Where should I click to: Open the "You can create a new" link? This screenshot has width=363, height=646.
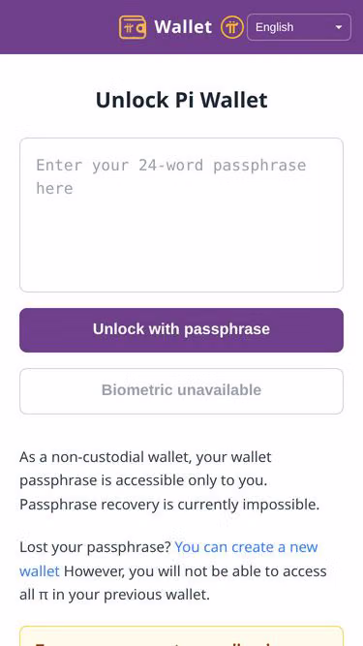(246, 547)
